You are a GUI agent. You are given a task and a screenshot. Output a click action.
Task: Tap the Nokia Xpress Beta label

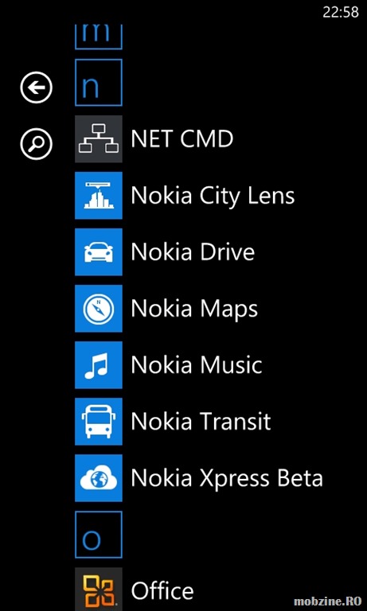tap(227, 479)
